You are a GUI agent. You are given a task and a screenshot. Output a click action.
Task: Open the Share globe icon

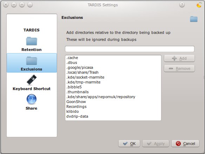(x=32, y=99)
